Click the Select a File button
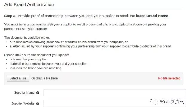The image size is (190, 110). tap(18, 78)
